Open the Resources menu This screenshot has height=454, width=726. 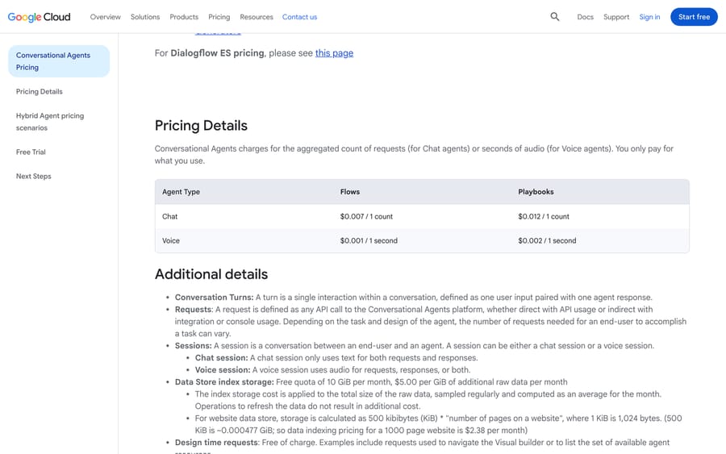(257, 17)
